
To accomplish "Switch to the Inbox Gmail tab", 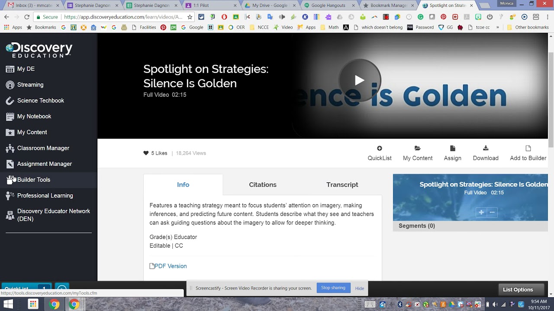I will coord(34,6).
